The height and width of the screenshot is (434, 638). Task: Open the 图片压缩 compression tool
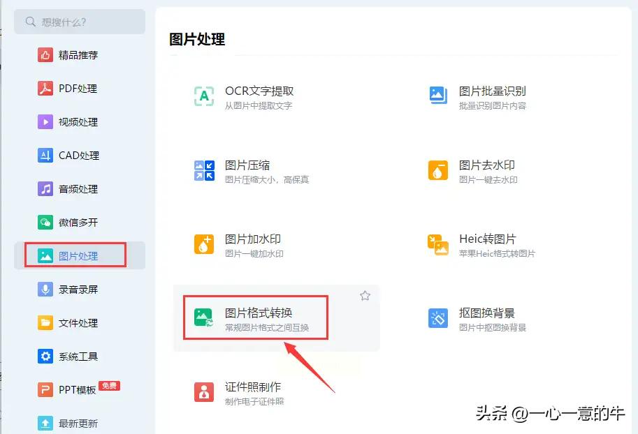click(x=203, y=170)
